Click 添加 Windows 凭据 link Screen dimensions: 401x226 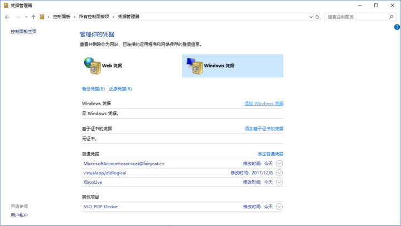264,104
